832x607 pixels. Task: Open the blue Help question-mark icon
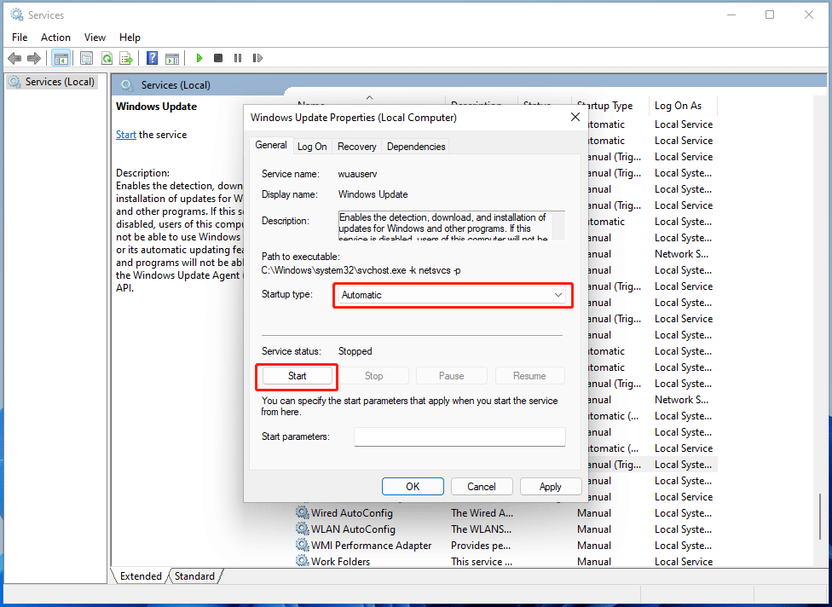click(x=153, y=58)
